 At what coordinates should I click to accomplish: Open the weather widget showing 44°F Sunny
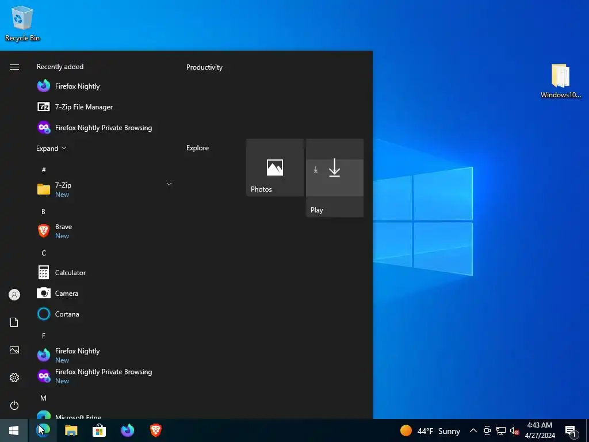click(x=430, y=430)
